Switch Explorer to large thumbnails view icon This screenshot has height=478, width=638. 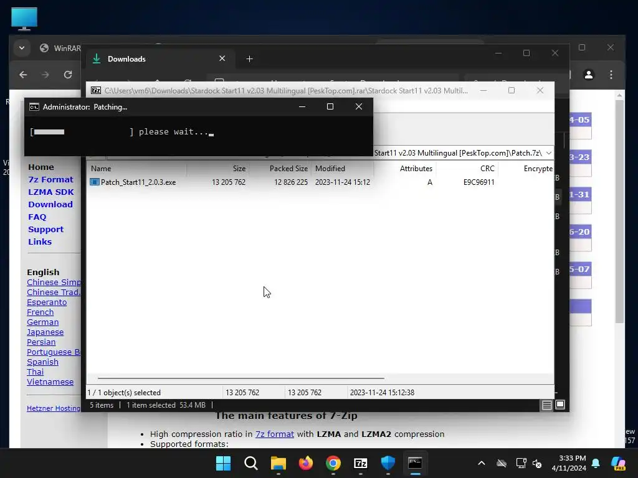pos(560,405)
